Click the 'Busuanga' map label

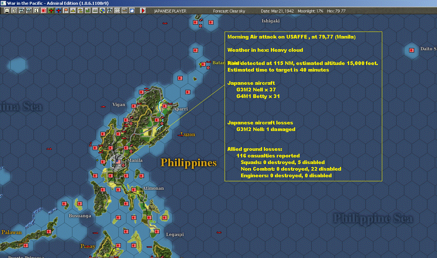pyautogui.click(x=80, y=216)
